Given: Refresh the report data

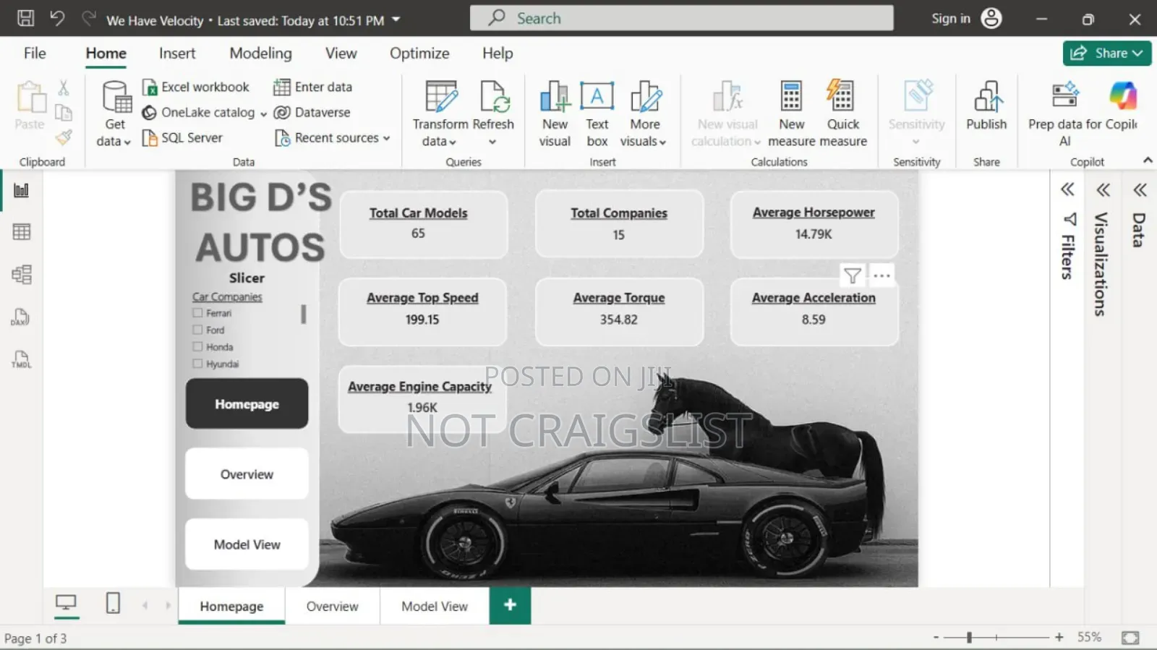Looking at the screenshot, I should click(x=494, y=105).
